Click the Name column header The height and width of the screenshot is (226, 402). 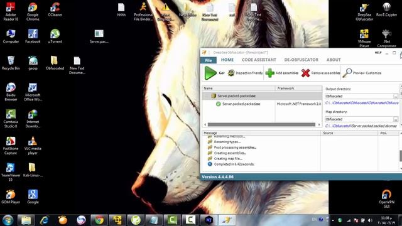click(x=239, y=88)
